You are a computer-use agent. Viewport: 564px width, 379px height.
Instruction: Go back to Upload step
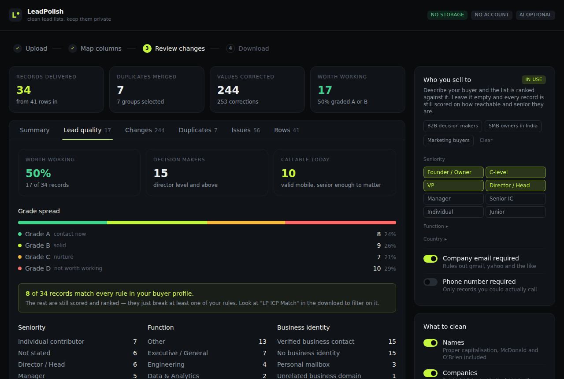tap(30, 48)
